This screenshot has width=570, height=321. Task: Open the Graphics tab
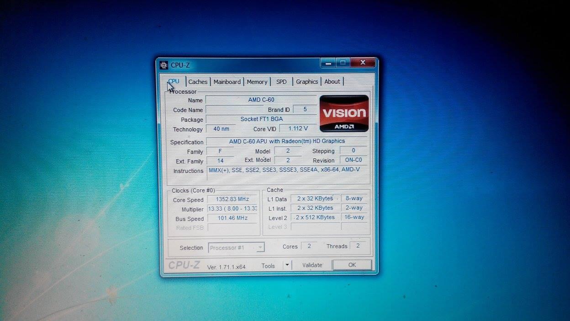pyautogui.click(x=307, y=82)
